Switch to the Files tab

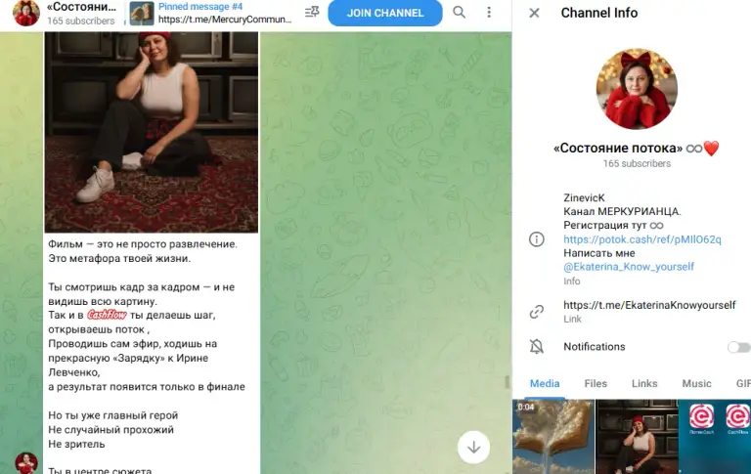(x=596, y=383)
